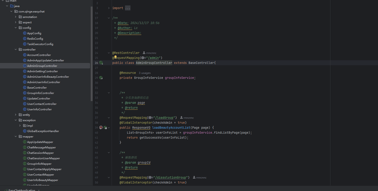Image resolution: width=378 pixels, height=191 pixels.
Task: Open AdminSettingController in the project tree
Action: coord(42,71)
